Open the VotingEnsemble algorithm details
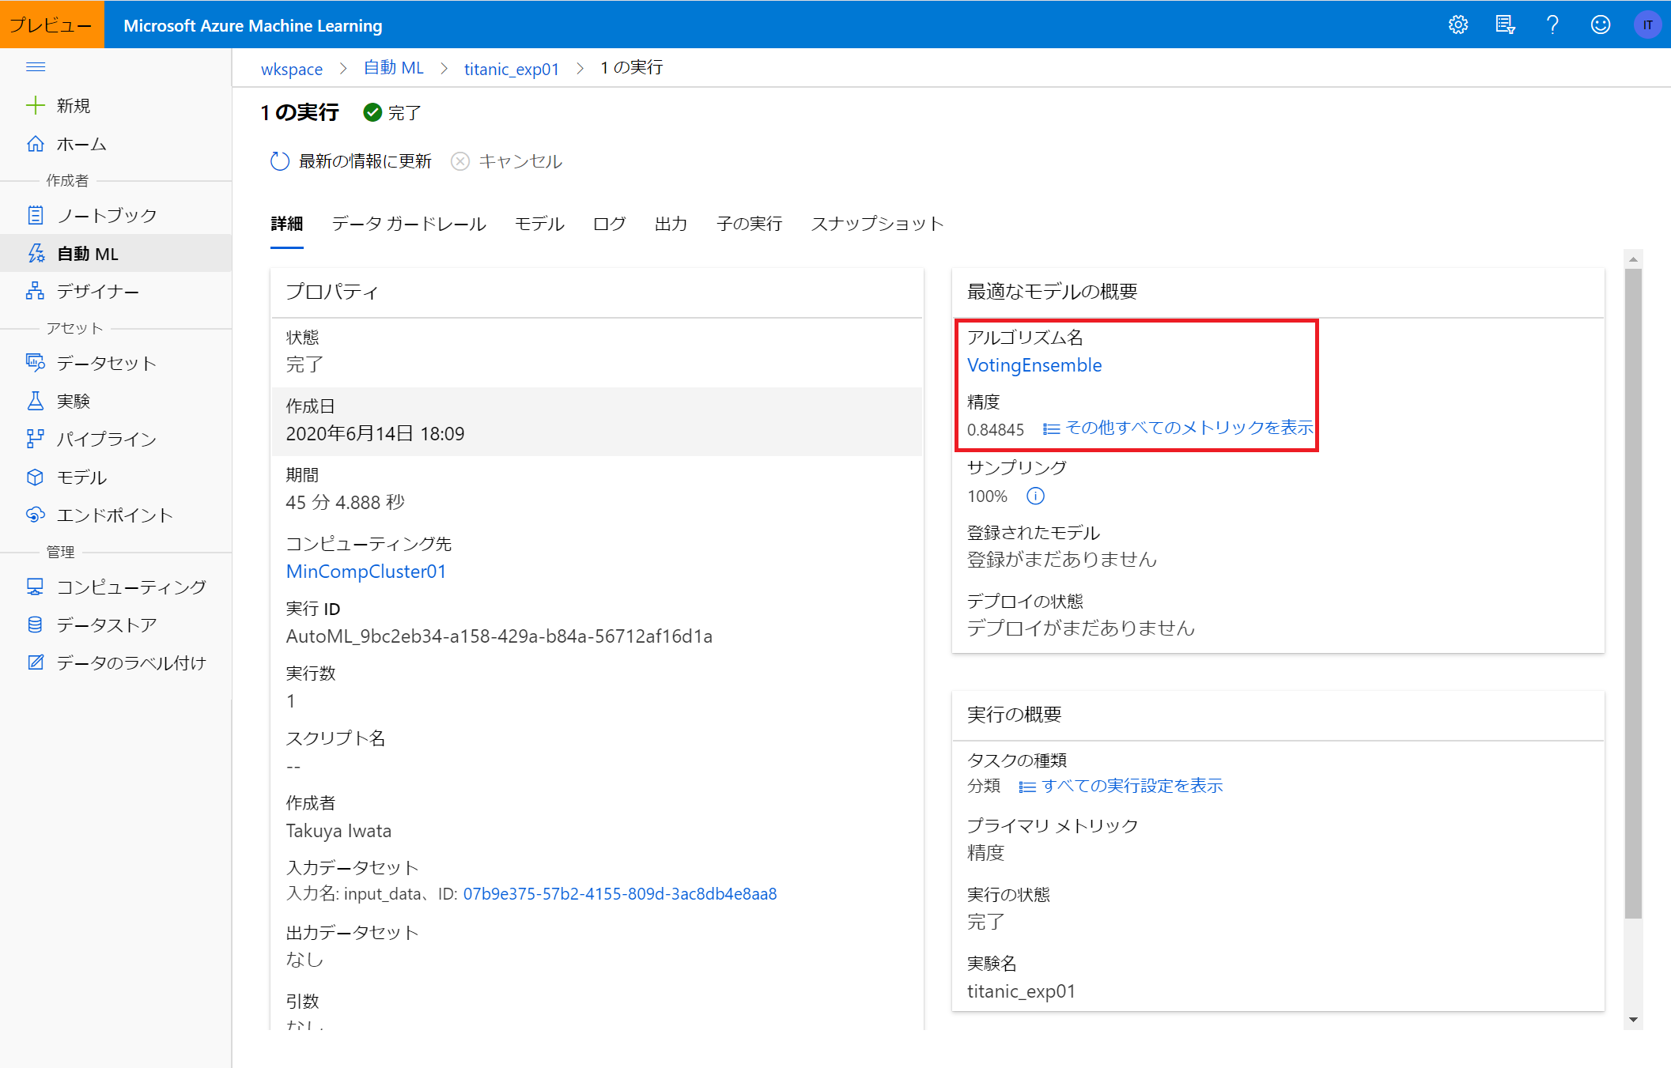The height and width of the screenshot is (1068, 1671). (x=1034, y=364)
